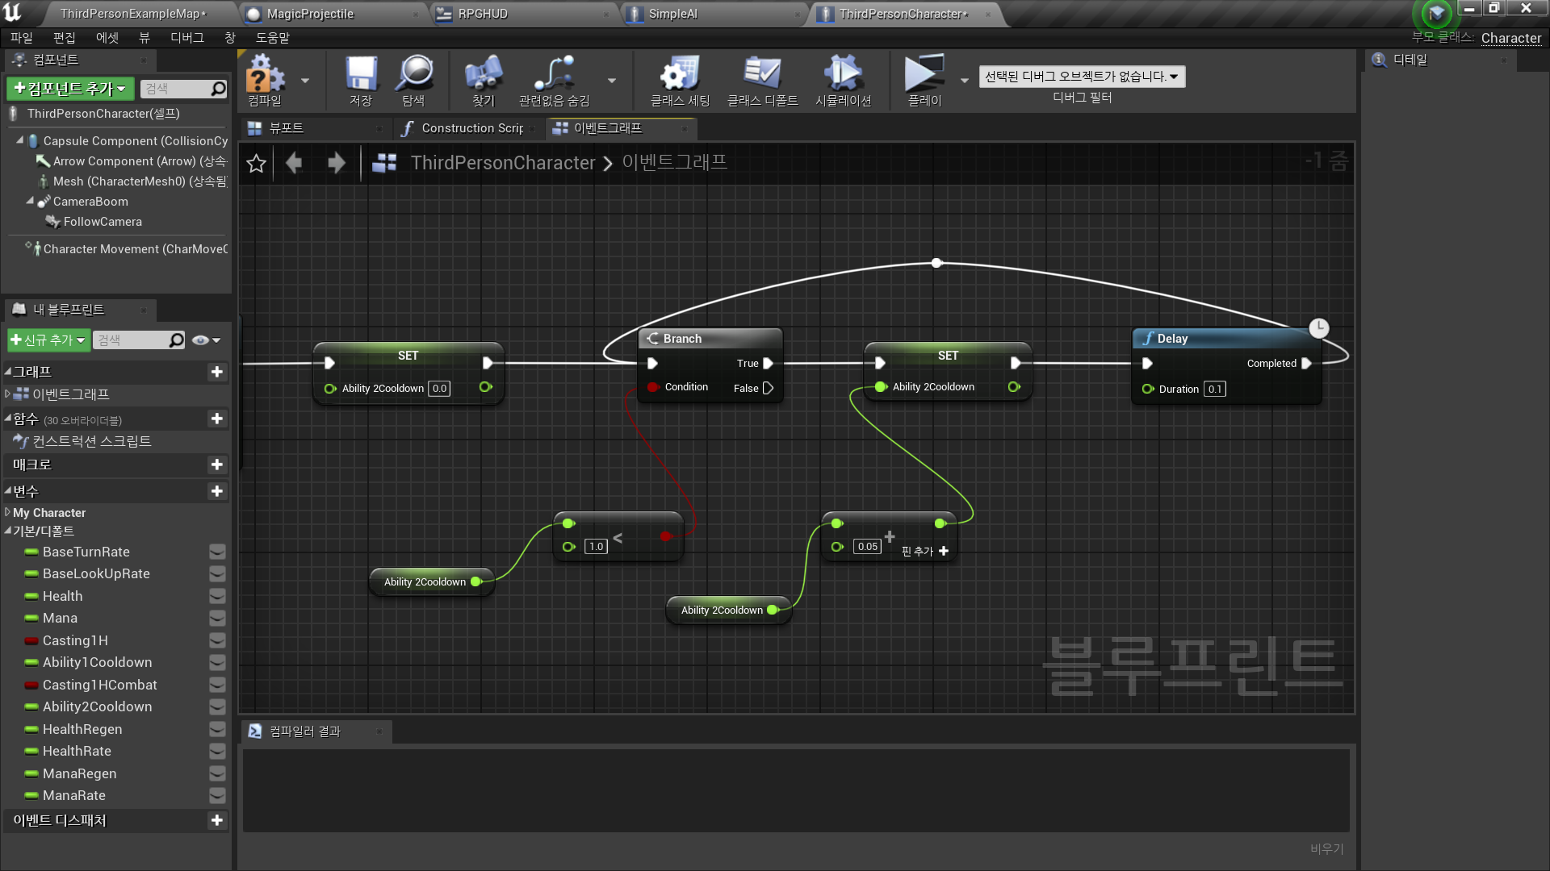Click the Character parent class link
1550x871 pixels.
click(x=1510, y=38)
